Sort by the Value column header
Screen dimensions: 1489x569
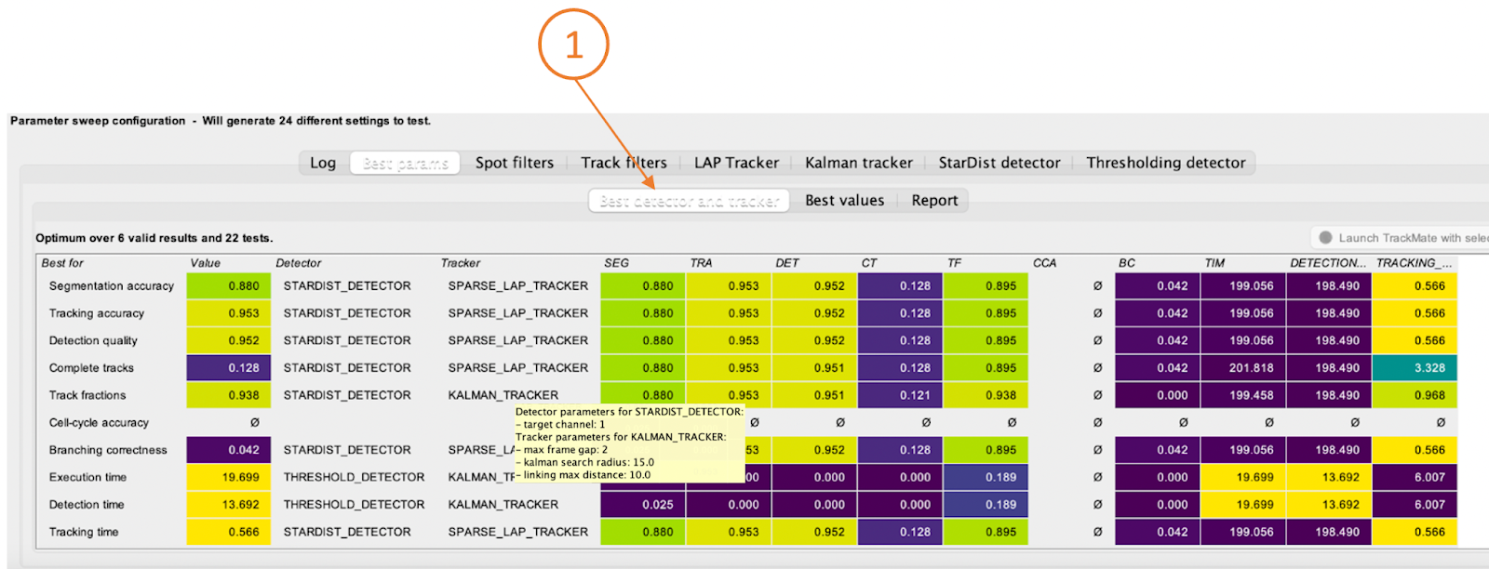click(206, 263)
